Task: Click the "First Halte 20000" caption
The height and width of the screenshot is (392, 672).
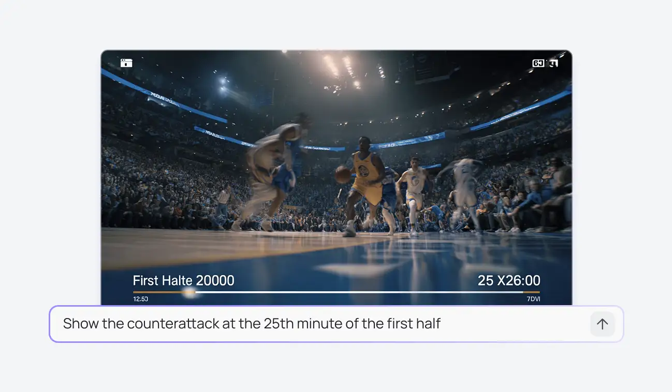Action: click(184, 280)
